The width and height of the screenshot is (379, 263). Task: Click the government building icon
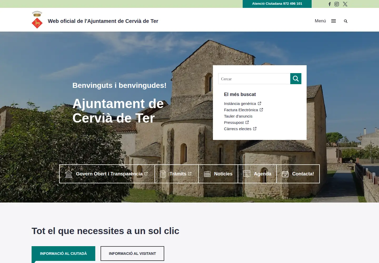69,174
